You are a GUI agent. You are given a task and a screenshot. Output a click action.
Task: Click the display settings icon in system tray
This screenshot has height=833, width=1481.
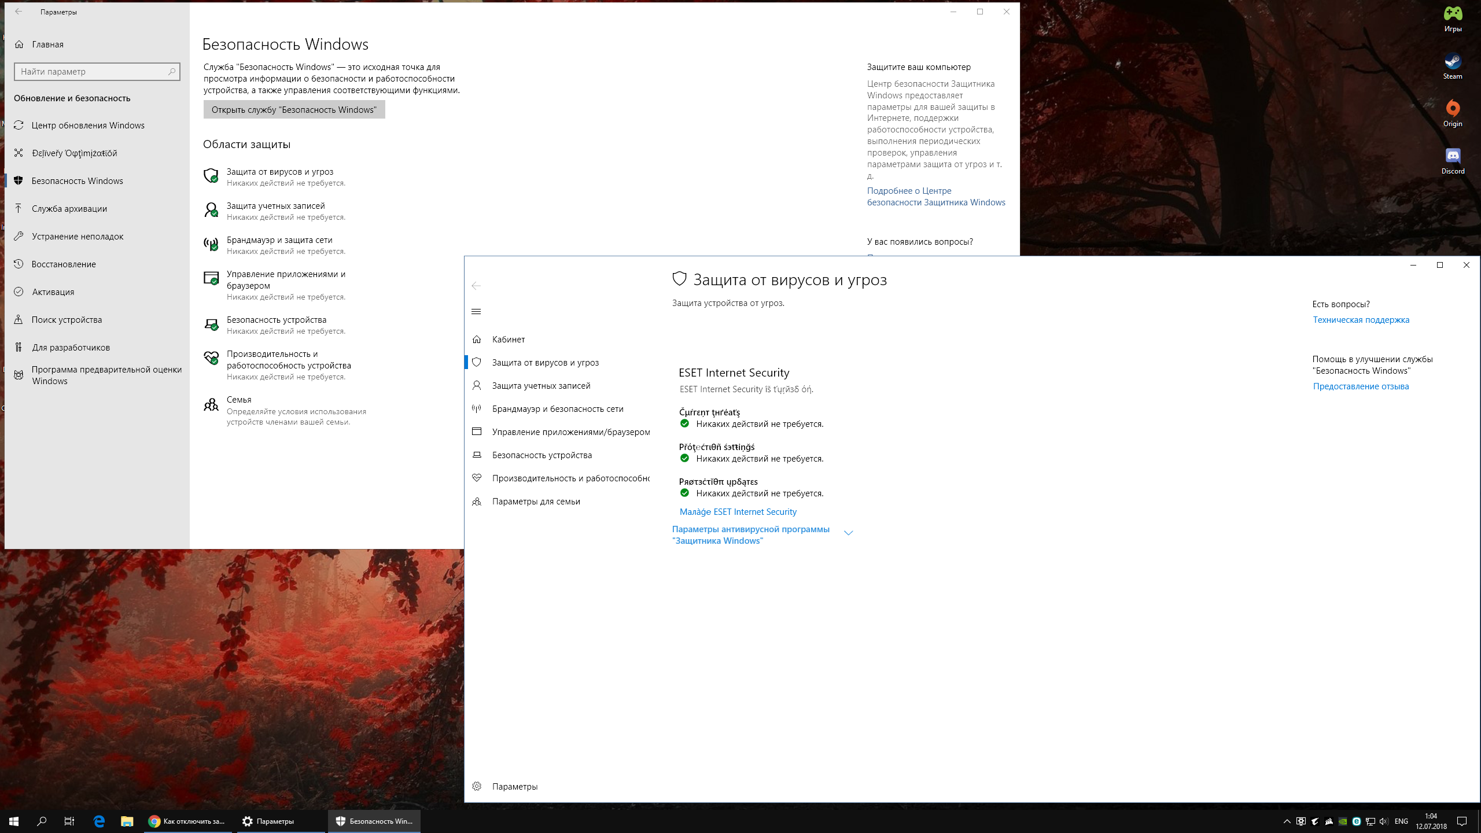(1301, 821)
